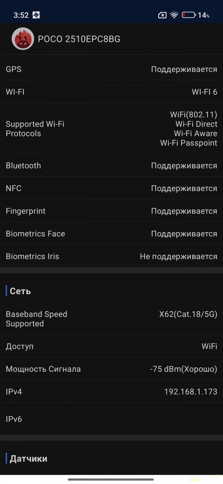Viewport: 223px width, 484px height.
Task: Tap the Мощность Сигнала signal strength row
Action: (x=111, y=369)
